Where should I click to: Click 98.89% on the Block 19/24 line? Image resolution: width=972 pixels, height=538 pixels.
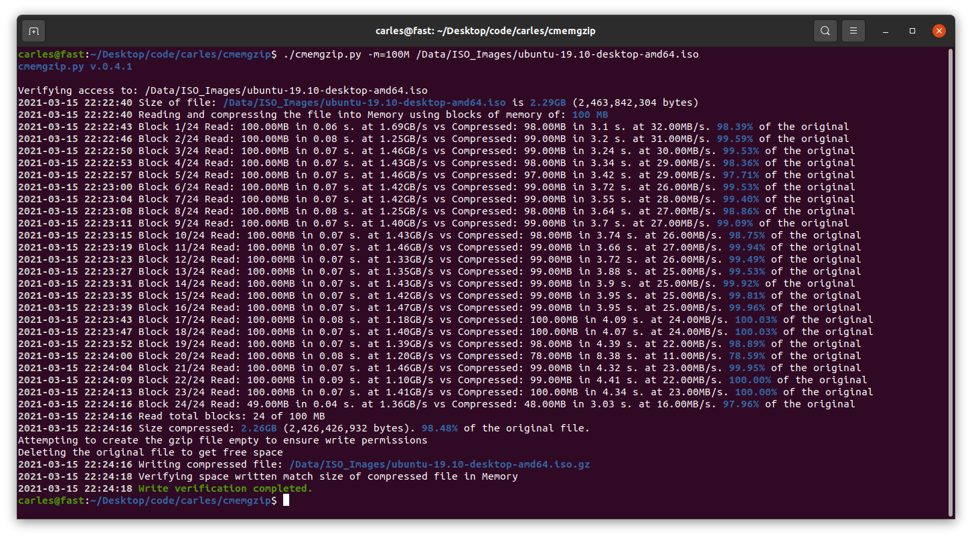coord(746,344)
